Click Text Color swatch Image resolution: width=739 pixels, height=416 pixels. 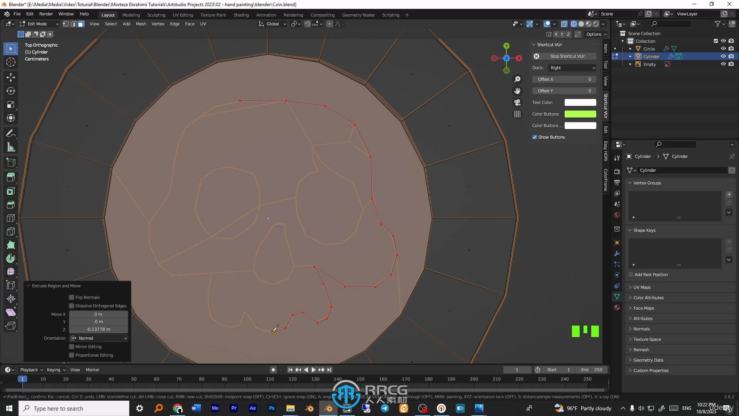(x=580, y=102)
